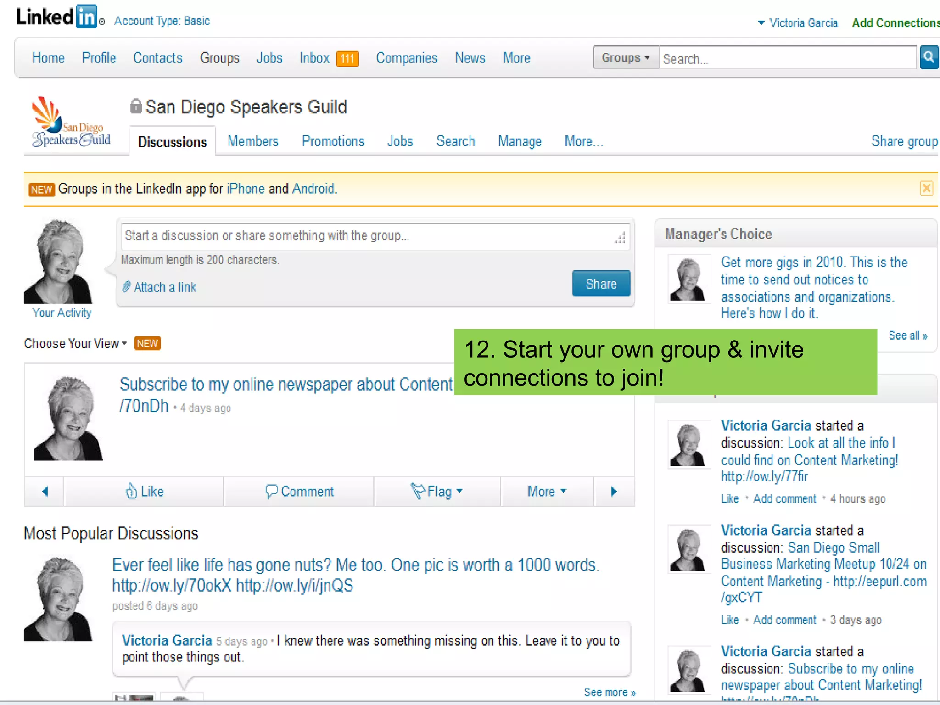Click the Attach a link text
Screen dimensions: 940x705
(165, 287)
